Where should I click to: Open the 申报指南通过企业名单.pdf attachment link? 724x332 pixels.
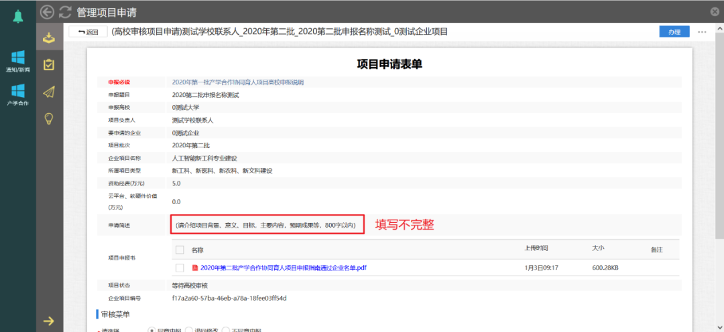point(284,268)
